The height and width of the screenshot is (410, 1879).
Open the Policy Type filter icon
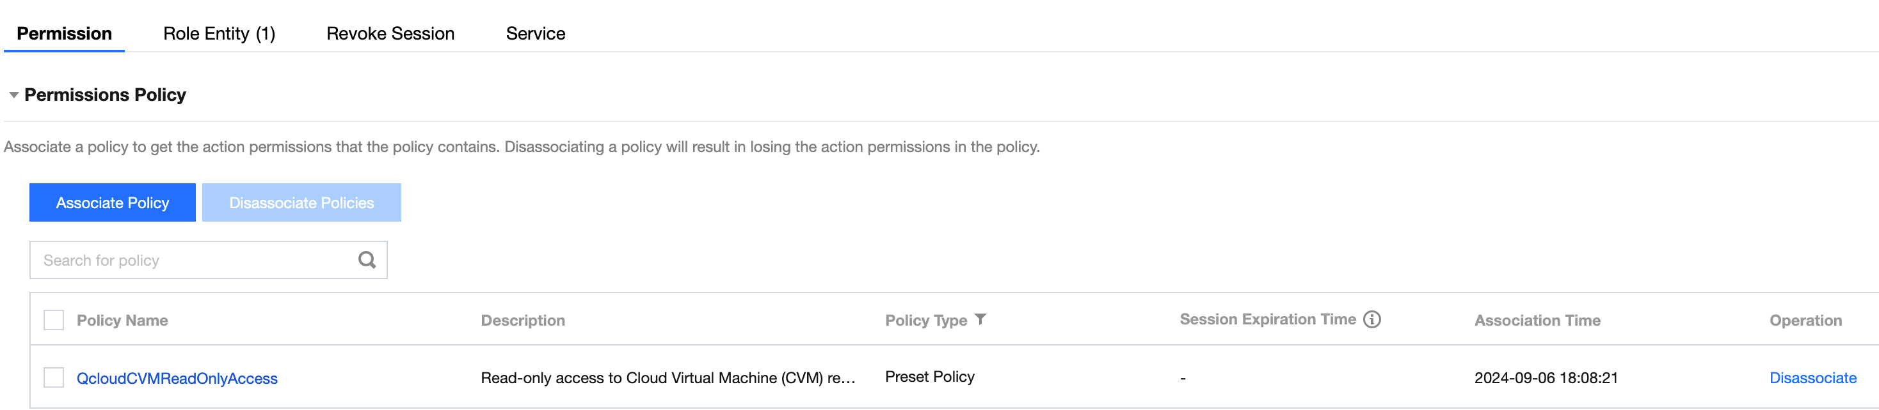click(980, 319)
